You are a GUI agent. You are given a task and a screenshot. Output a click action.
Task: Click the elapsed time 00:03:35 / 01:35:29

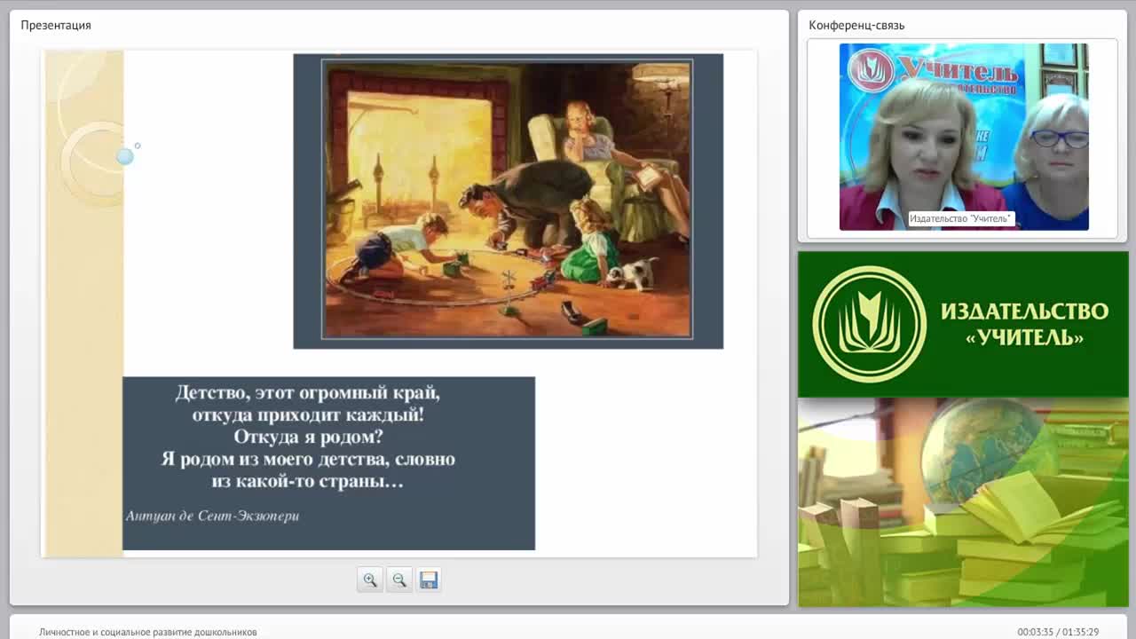1058,632
